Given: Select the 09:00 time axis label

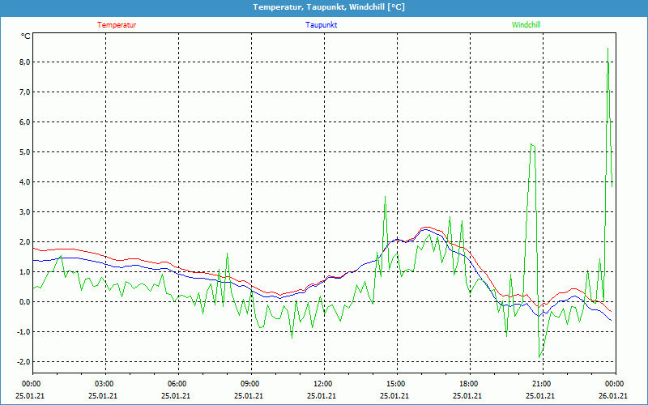Looking at the screenshot, I should [249, 384].
